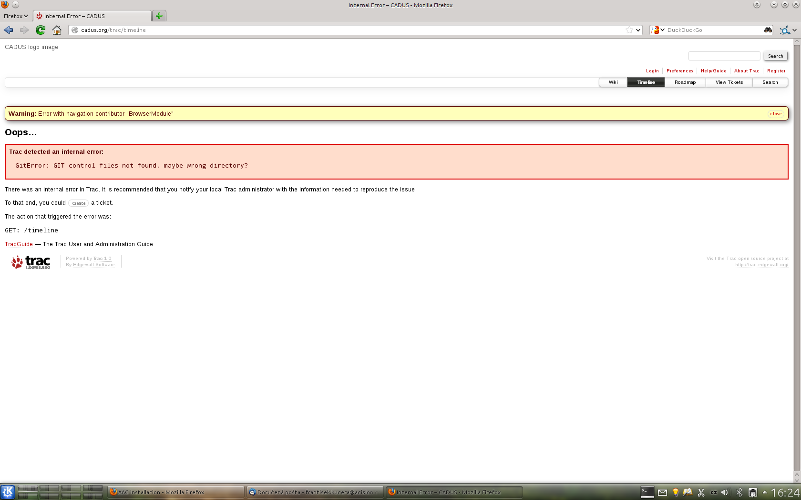
Task: Click the site identity globe icon
Action: pyautogui.click(x=75, y=30)
